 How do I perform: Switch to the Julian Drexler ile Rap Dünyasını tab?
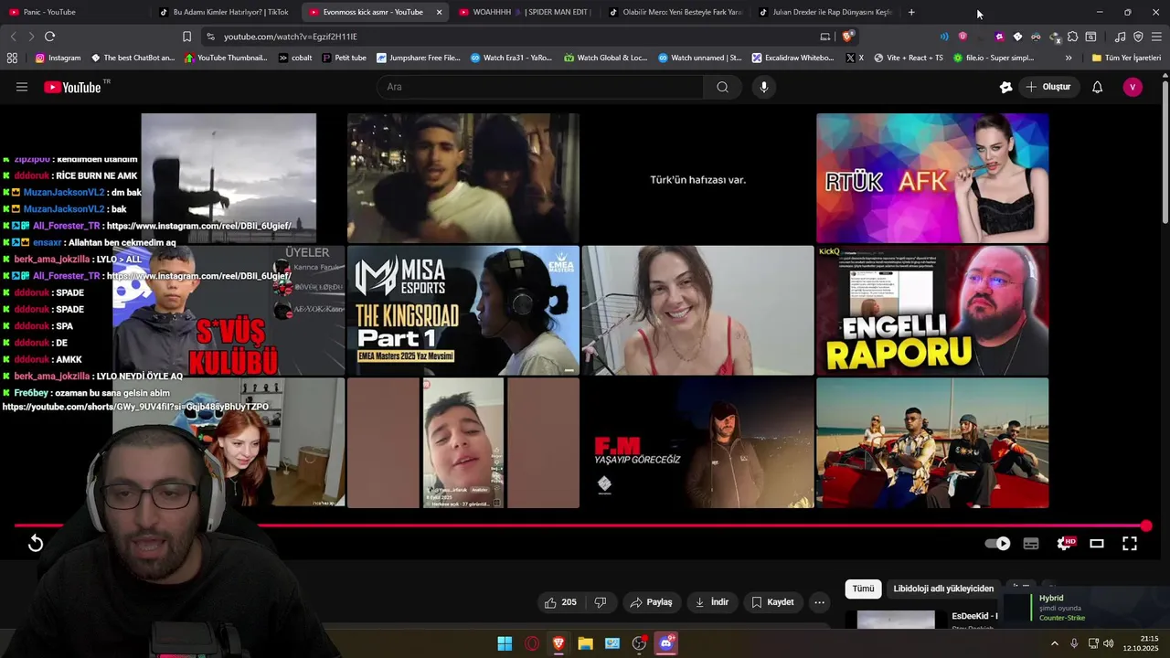(x=825, y=12)
